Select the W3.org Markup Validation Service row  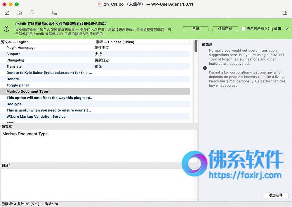[95, 117]
